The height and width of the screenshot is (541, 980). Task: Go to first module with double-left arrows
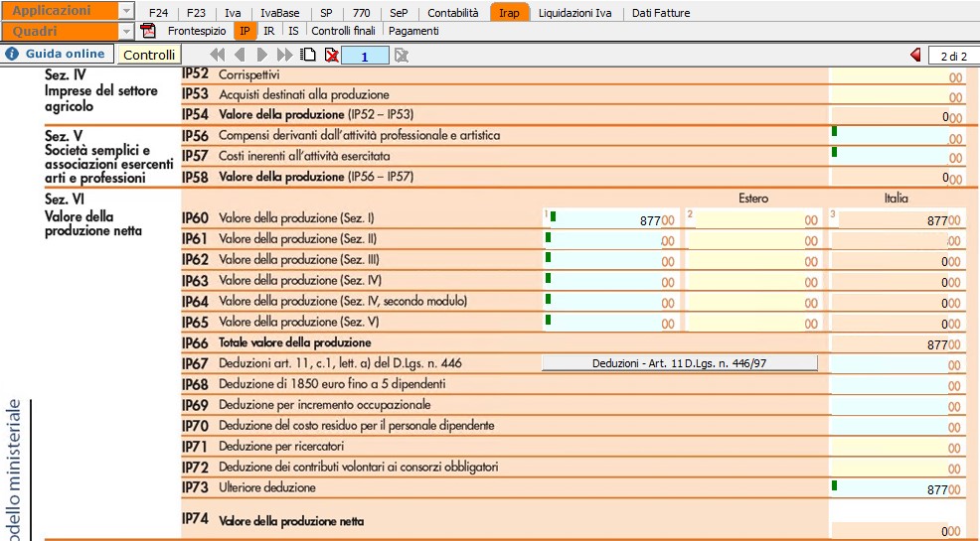(x=218, y=55)
